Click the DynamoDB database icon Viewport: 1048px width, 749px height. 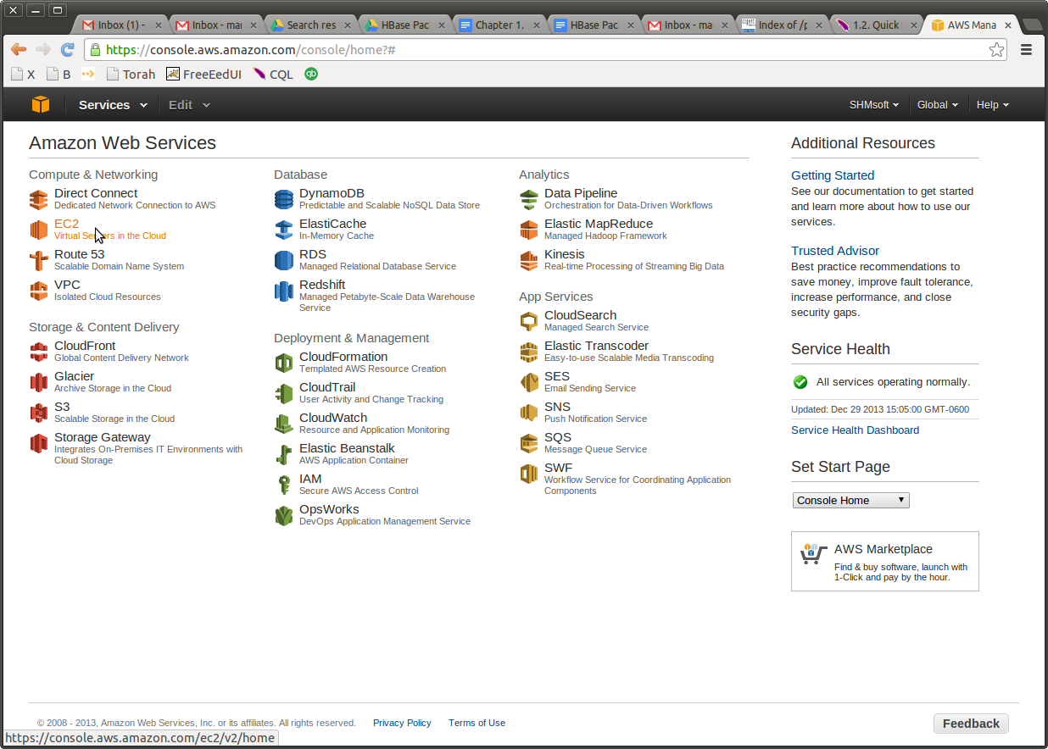[284, 200]
